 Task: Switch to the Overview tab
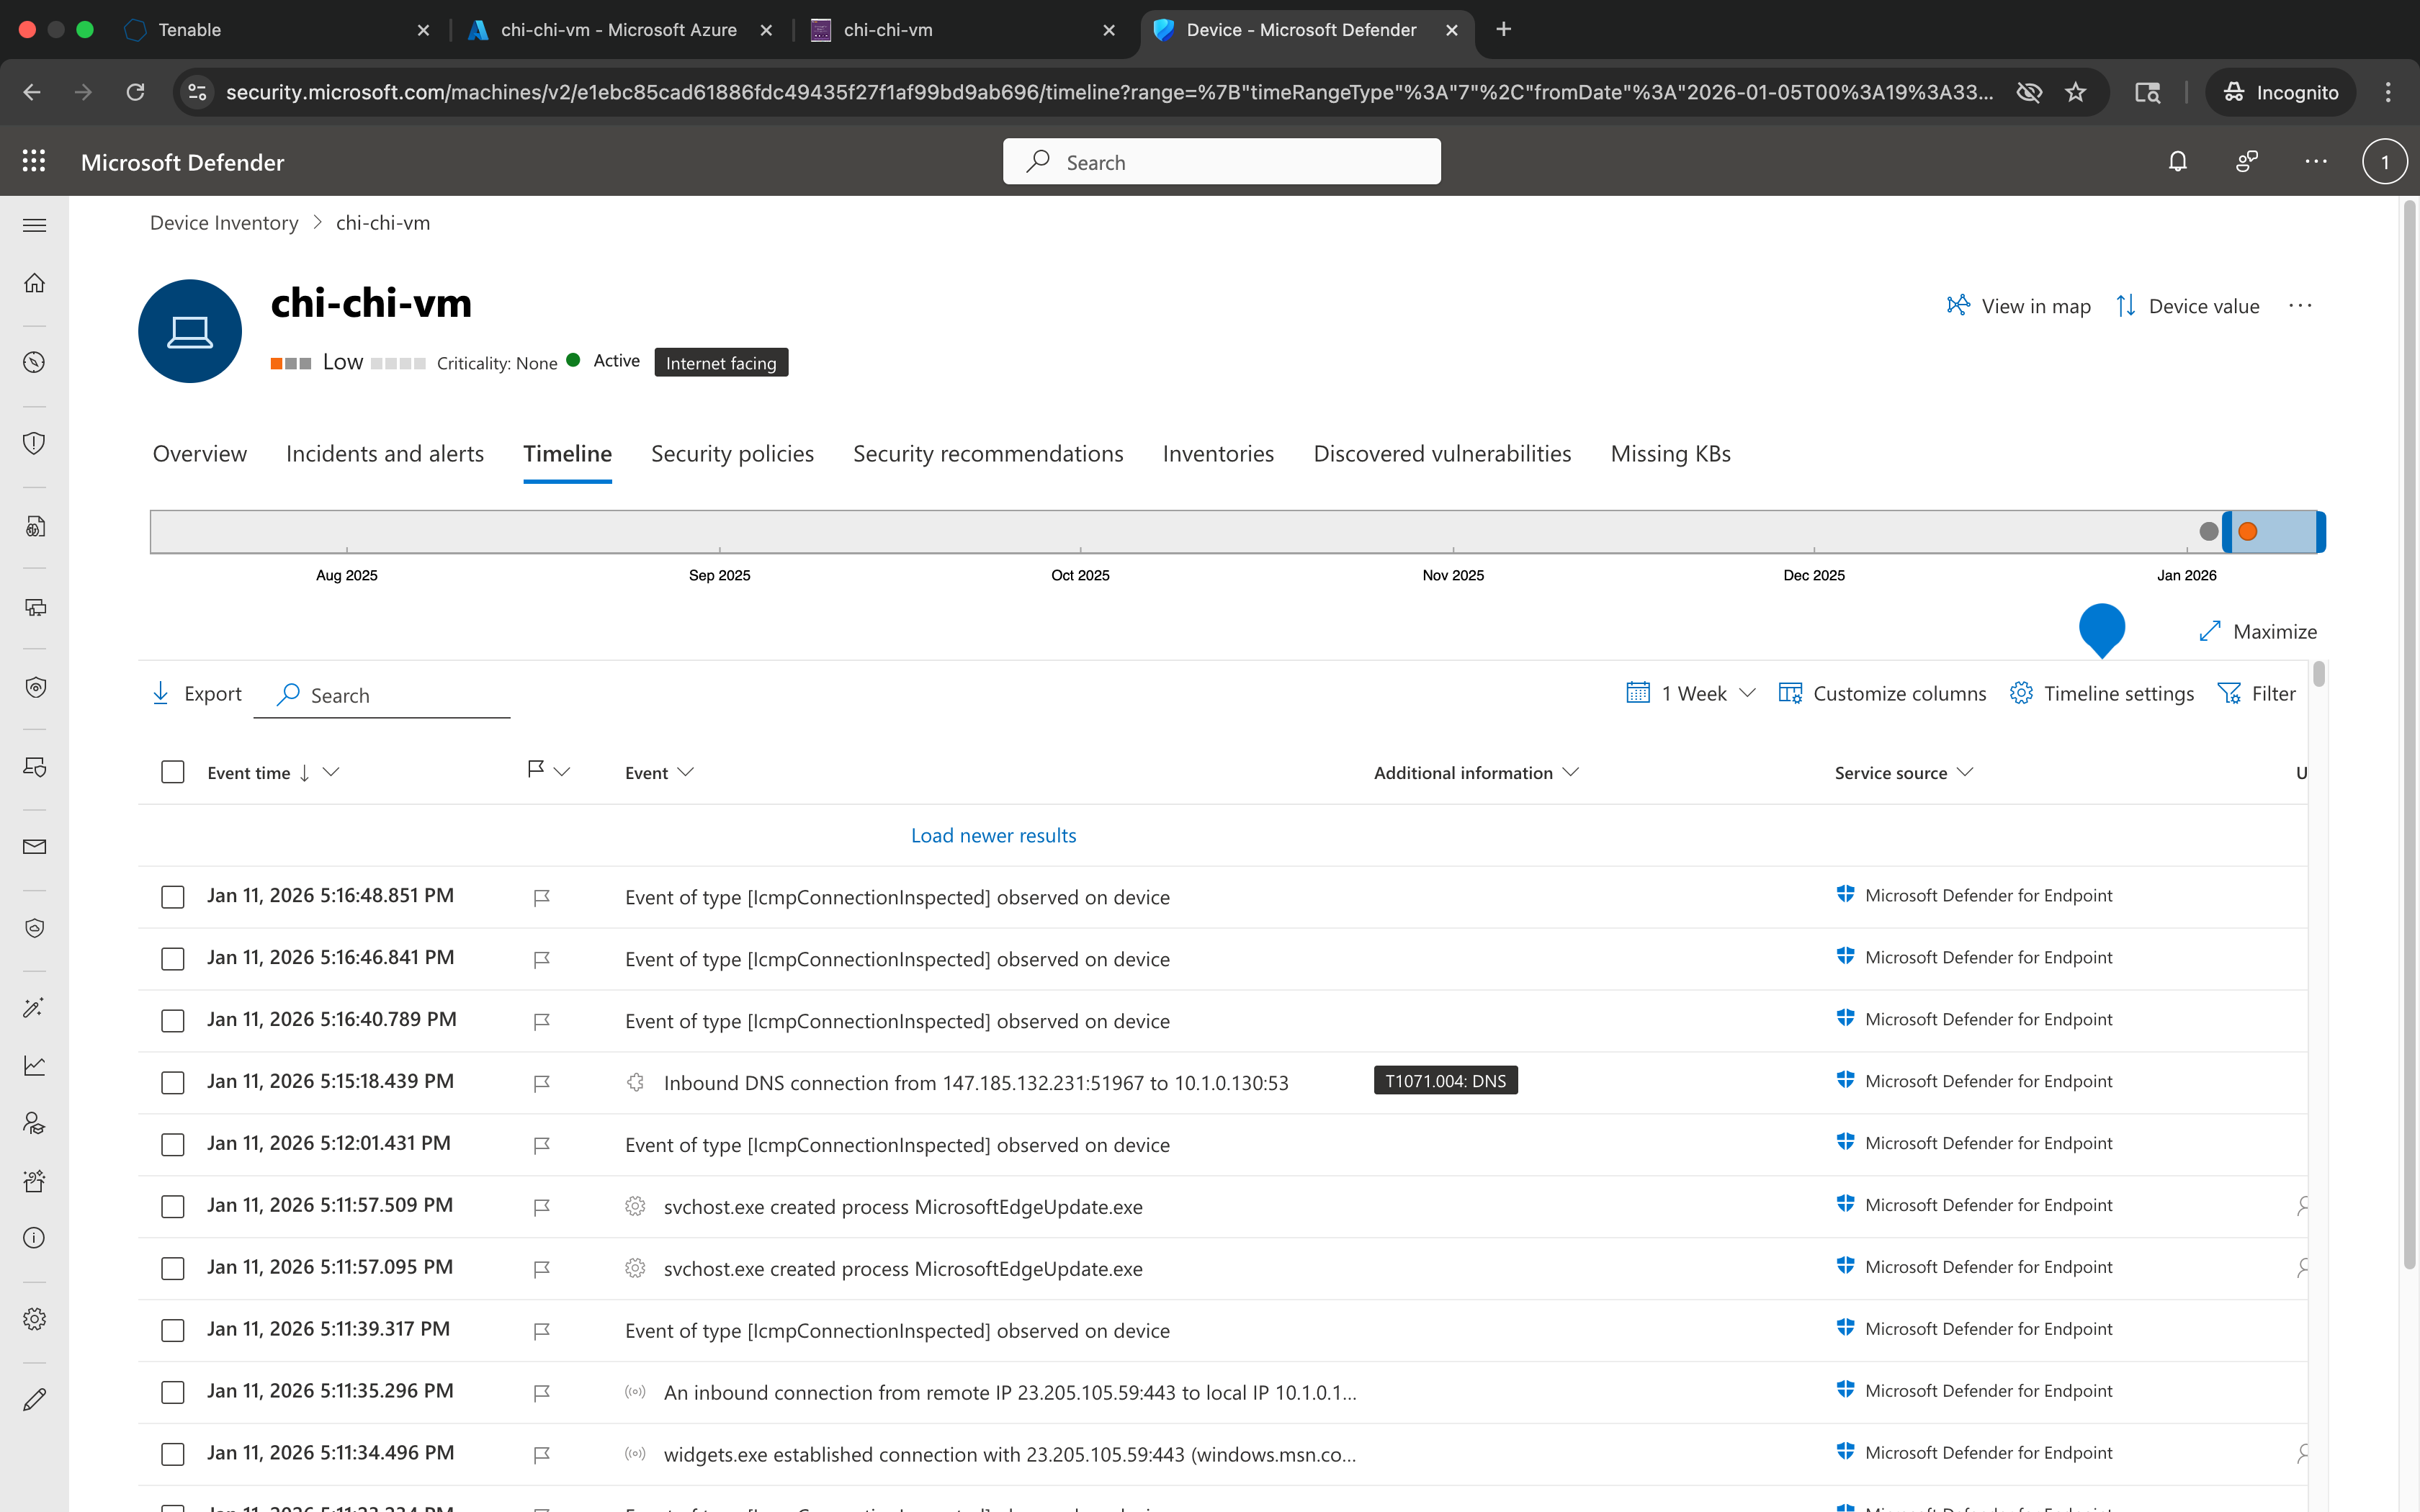point(199,454)
